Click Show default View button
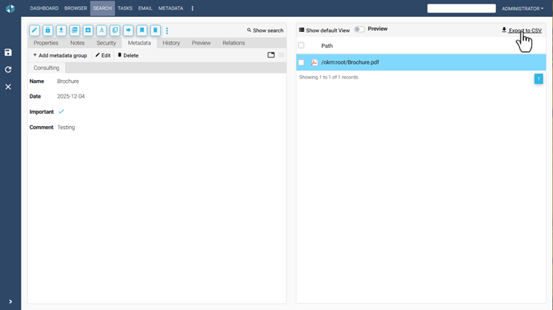553x310 pixels. coord(324,30)
